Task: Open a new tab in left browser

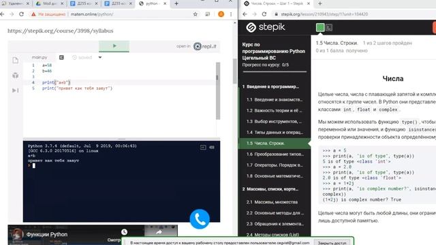Action: pos(176,3)
